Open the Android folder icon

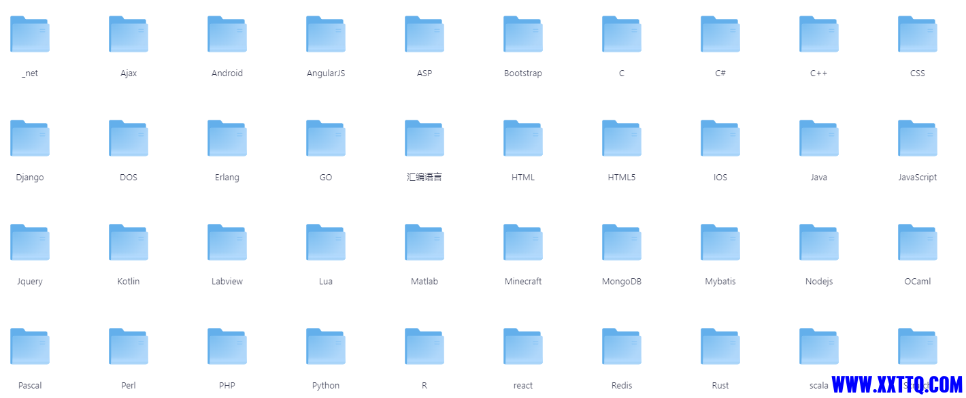tap(227, 34)
